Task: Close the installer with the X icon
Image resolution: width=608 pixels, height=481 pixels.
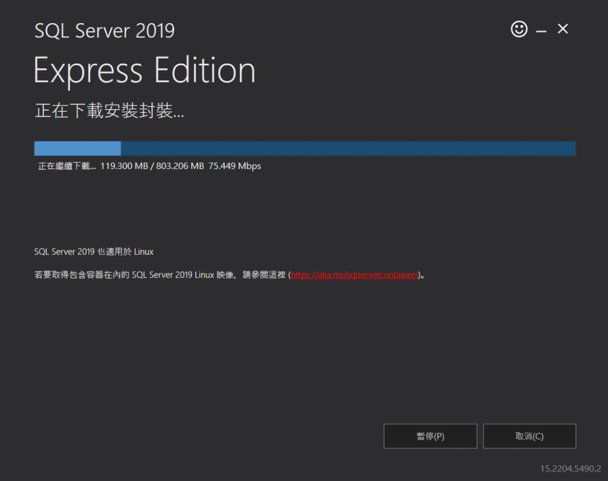Action: pos(563,29)
